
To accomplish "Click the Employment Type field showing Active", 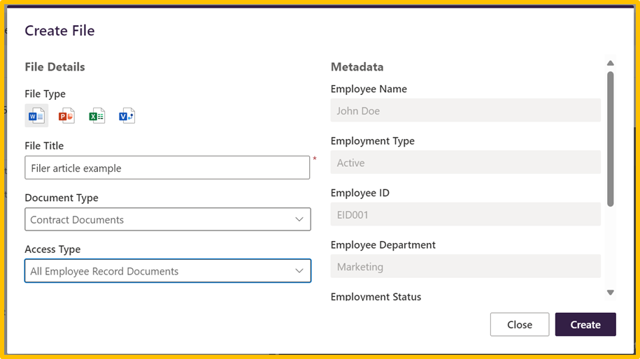I will (465, 163).
